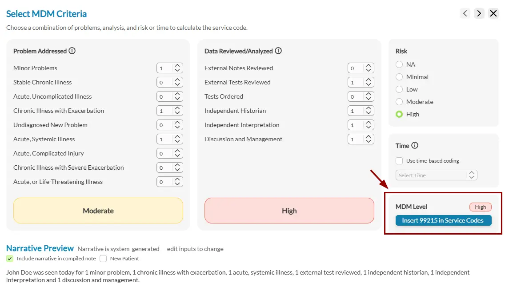The image size is (505, 295).
Task: Select the NA risk option
Action: tap(399, 64)
